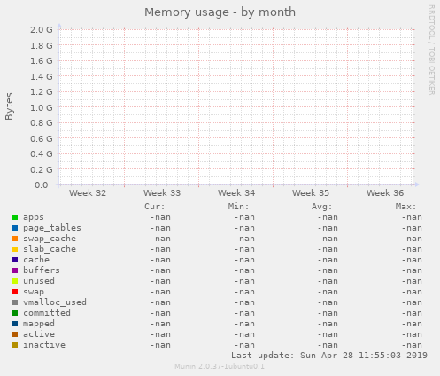Click the vmalloc_used gray legend swatch

click(15, 302)
